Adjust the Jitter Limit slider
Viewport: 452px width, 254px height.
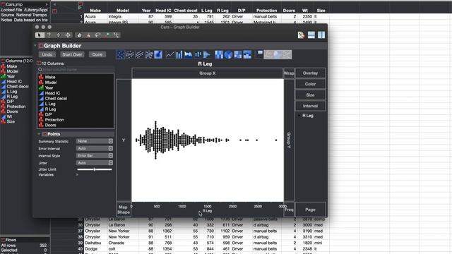pyautogui.click(x=95, y=169)
